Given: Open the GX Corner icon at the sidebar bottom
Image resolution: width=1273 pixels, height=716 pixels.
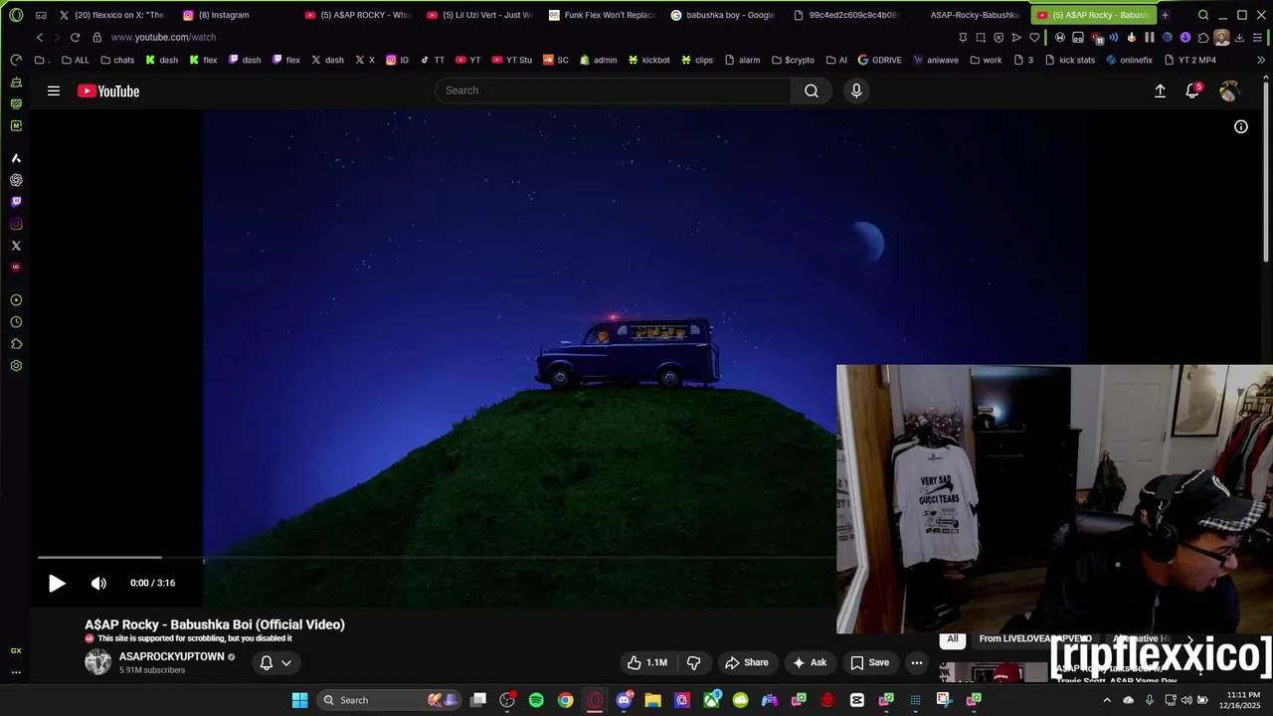Looking at the screenshot, I should point(16,650).
